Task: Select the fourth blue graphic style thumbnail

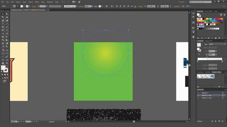Action: click(212, 76)
